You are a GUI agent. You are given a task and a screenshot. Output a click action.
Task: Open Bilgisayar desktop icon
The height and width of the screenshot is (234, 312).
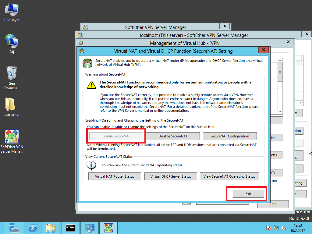pos(12,10)
